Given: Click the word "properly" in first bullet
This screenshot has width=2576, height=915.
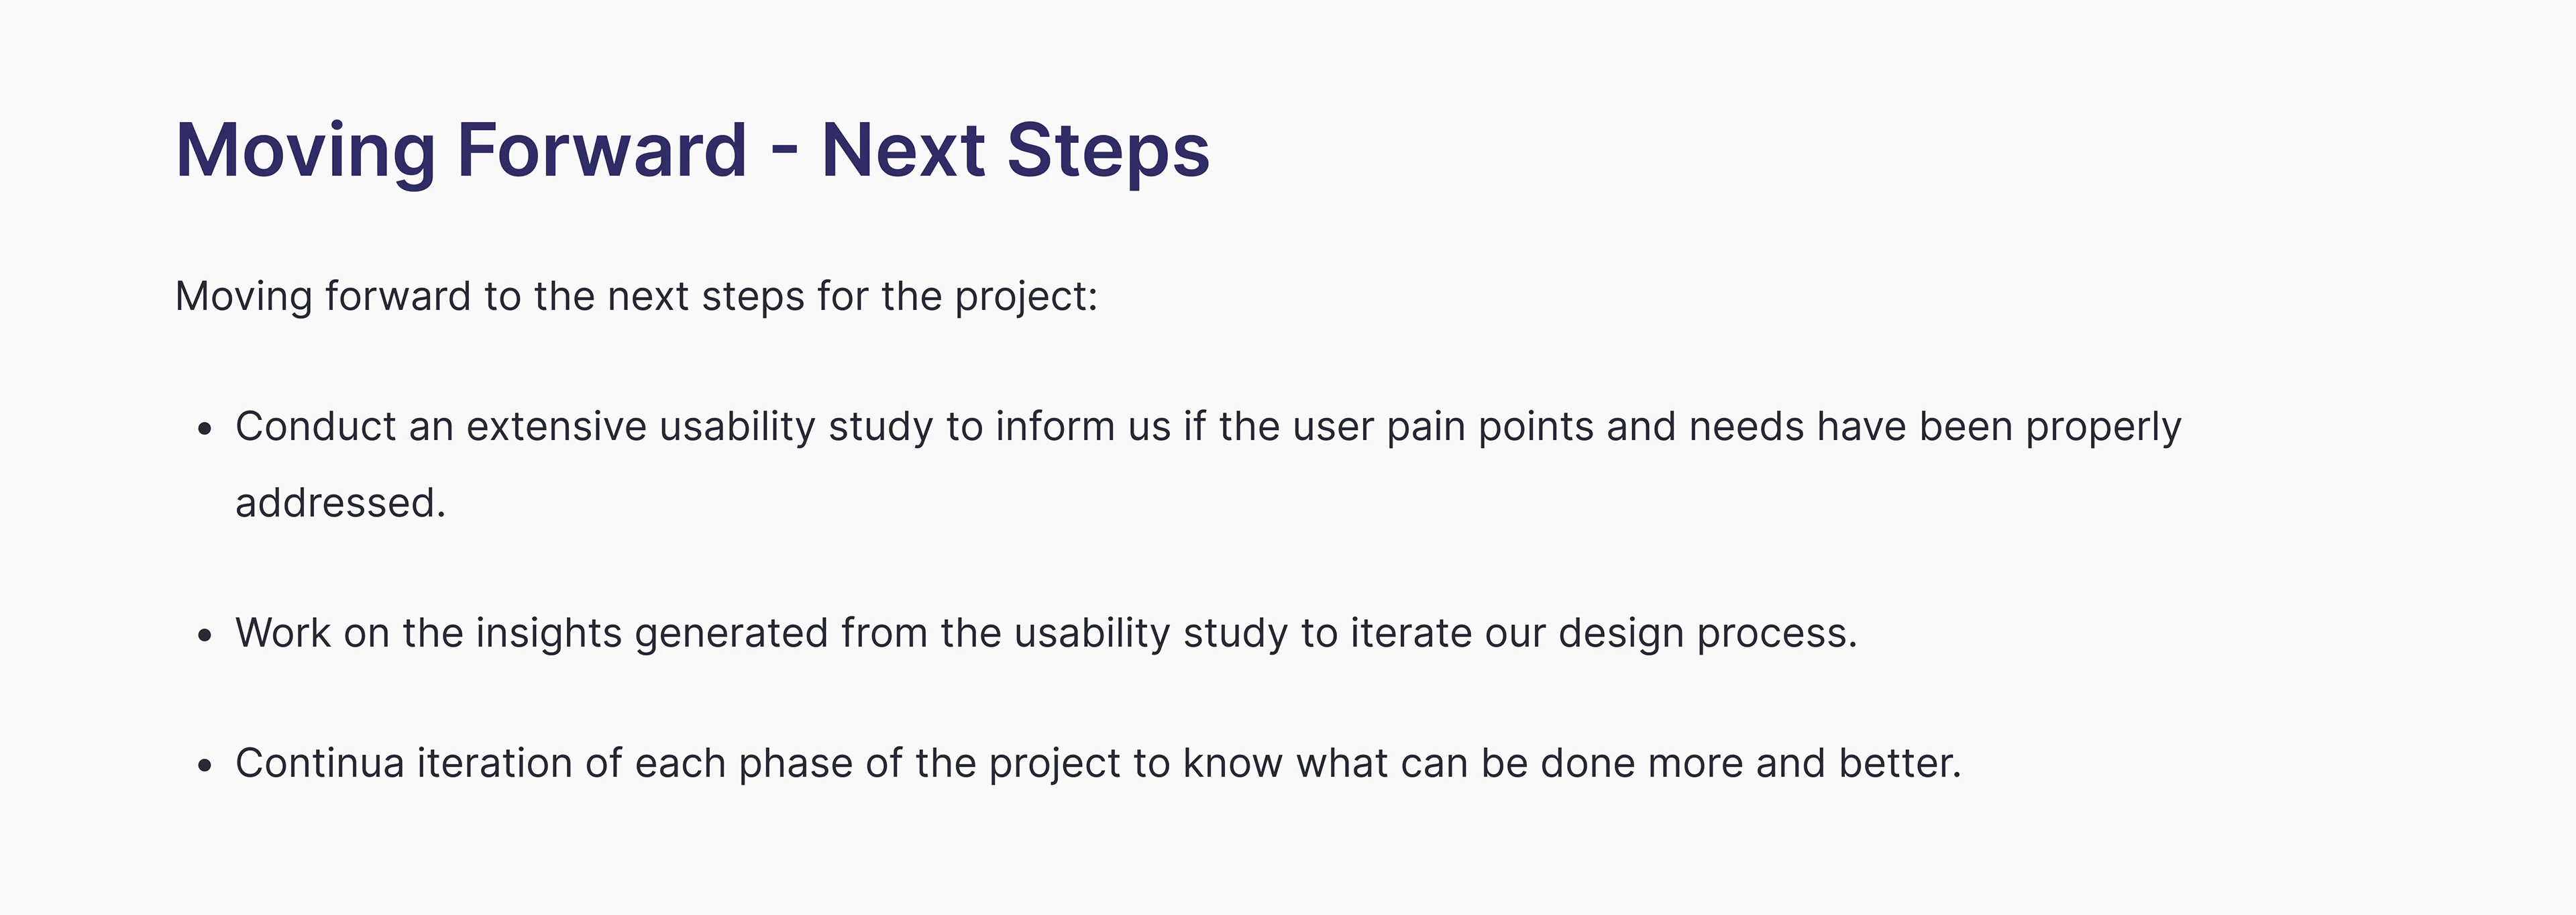Looking at the screenshot, I should [2103, 427].
